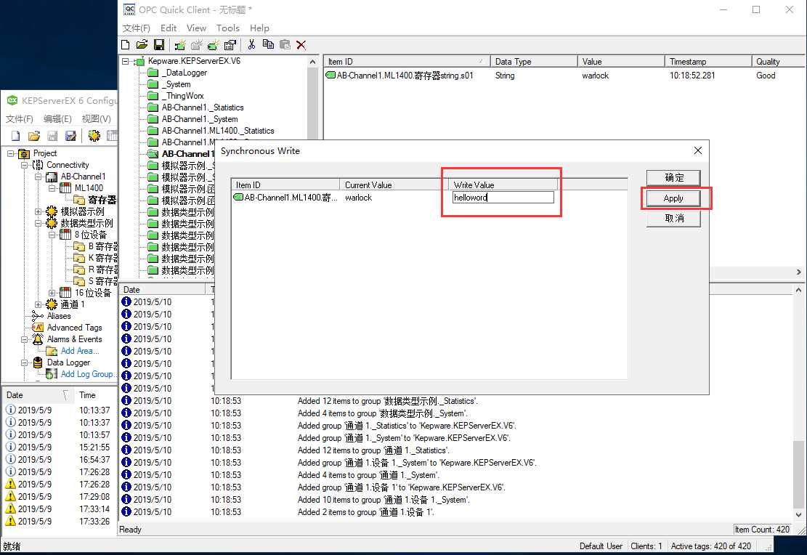807x555 pixels.
Task: Click log pane scrollbar down arrow
Action: tap(798, 514)
